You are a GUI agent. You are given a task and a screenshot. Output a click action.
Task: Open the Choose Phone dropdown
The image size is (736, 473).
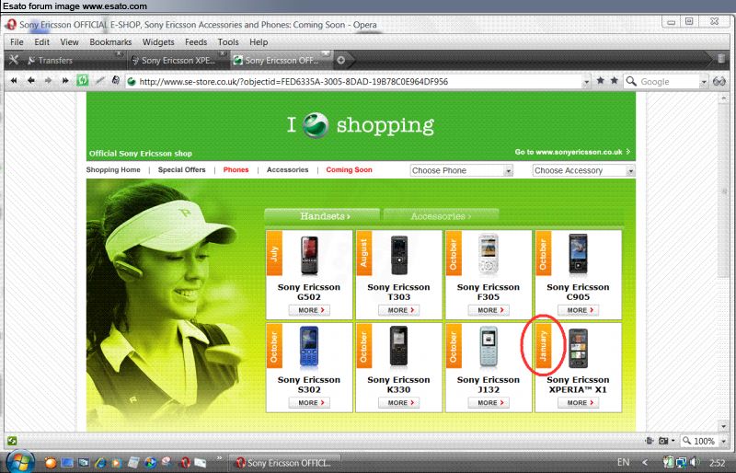[x=462, y=170]
